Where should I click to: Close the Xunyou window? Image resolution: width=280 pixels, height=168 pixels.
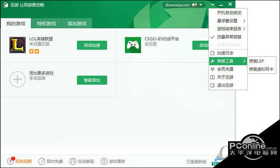[x=230, y=4]
